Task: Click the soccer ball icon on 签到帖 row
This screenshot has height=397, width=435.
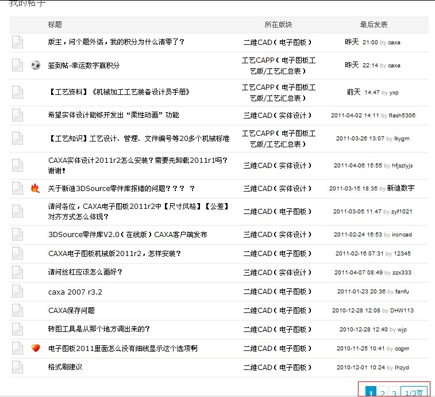Action: pyautogui.click(x=36, y=65)
